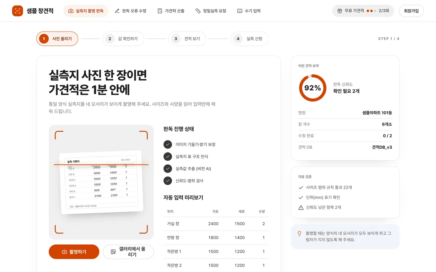The width and height of the screenshot is (436, 272).
Task: Click the calculator icon in 가견적 산출 tab
Action: [x=160, y=11]
